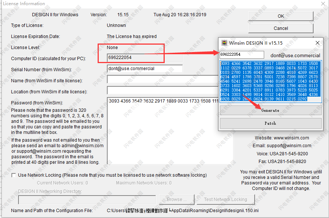329x218 pixels.
Task: Click the 'Unknown' license type value
Action: [116, 25]
